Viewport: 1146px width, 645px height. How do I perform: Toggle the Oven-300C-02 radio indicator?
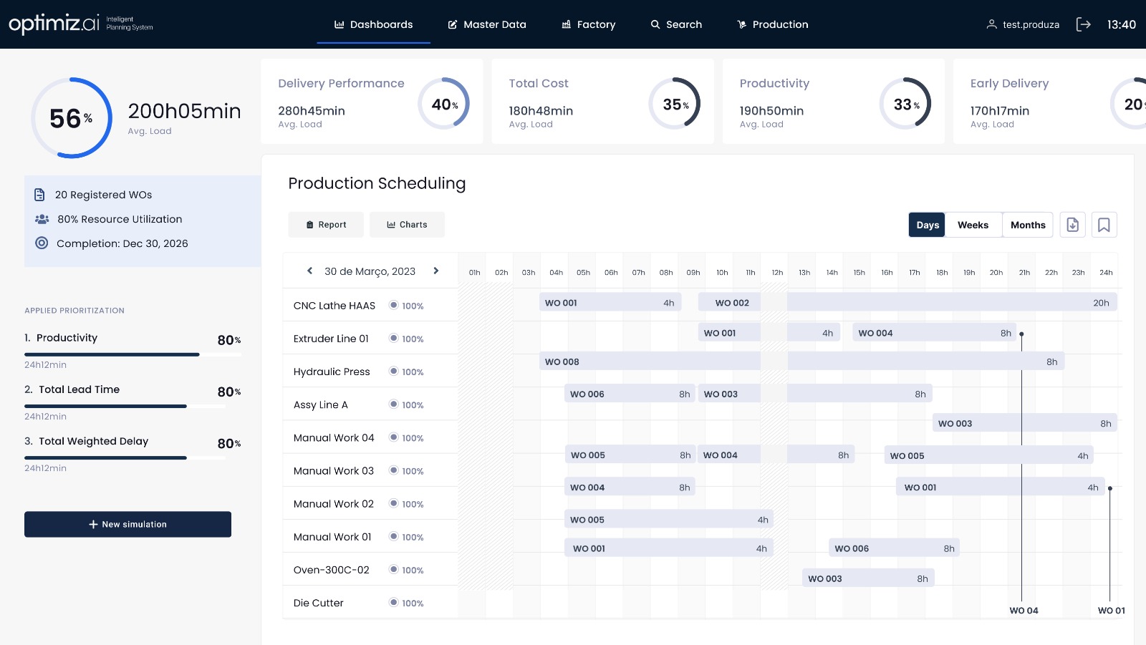click(x=393, y=569)
